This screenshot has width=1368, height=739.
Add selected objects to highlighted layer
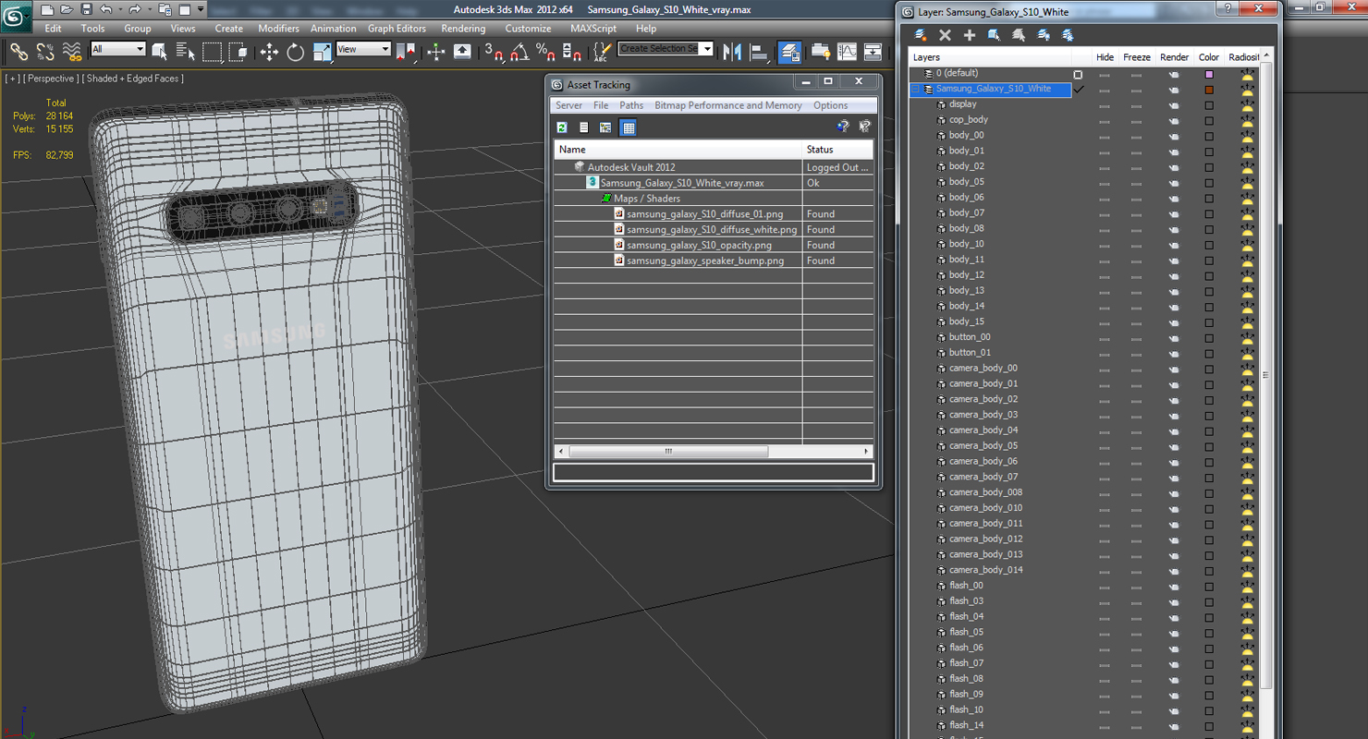pyautogui.click(x=970, y=35)
